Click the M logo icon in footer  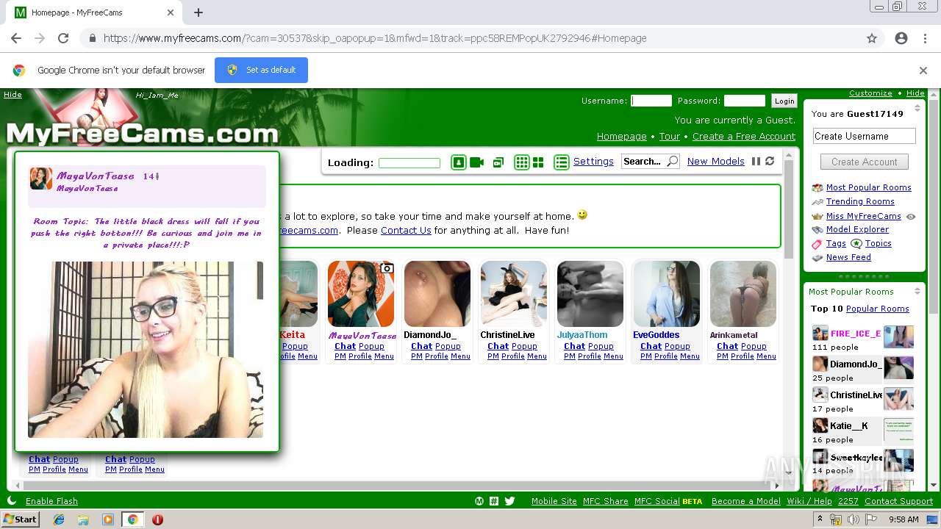click(x=479, y=501)
